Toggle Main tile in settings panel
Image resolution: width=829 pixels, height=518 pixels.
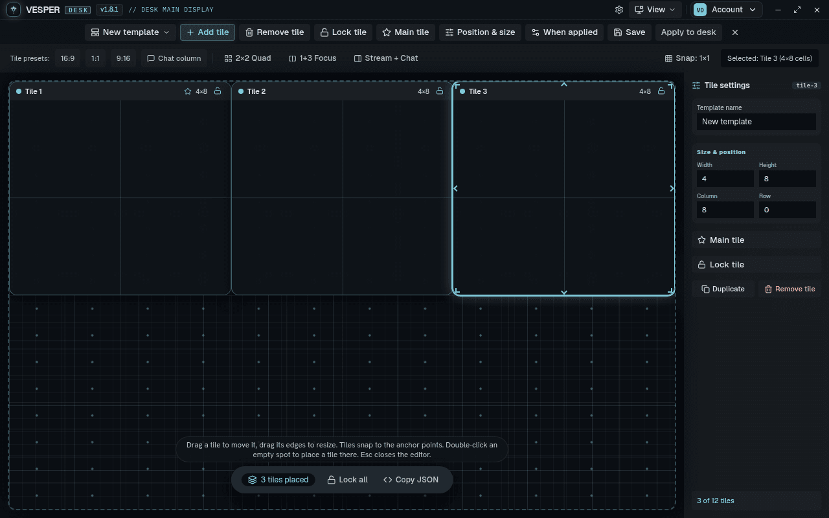[x=756, y=240]
